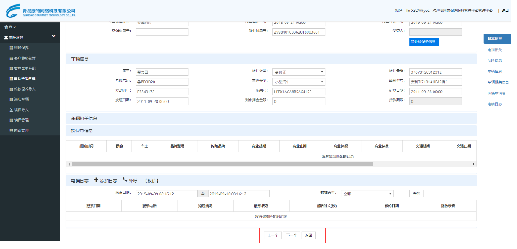
Task: Click the 证件号码 input field
Action: coord(435,72)
